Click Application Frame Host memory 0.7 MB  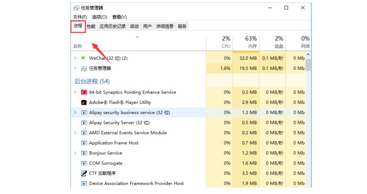[x=249, y=143]
